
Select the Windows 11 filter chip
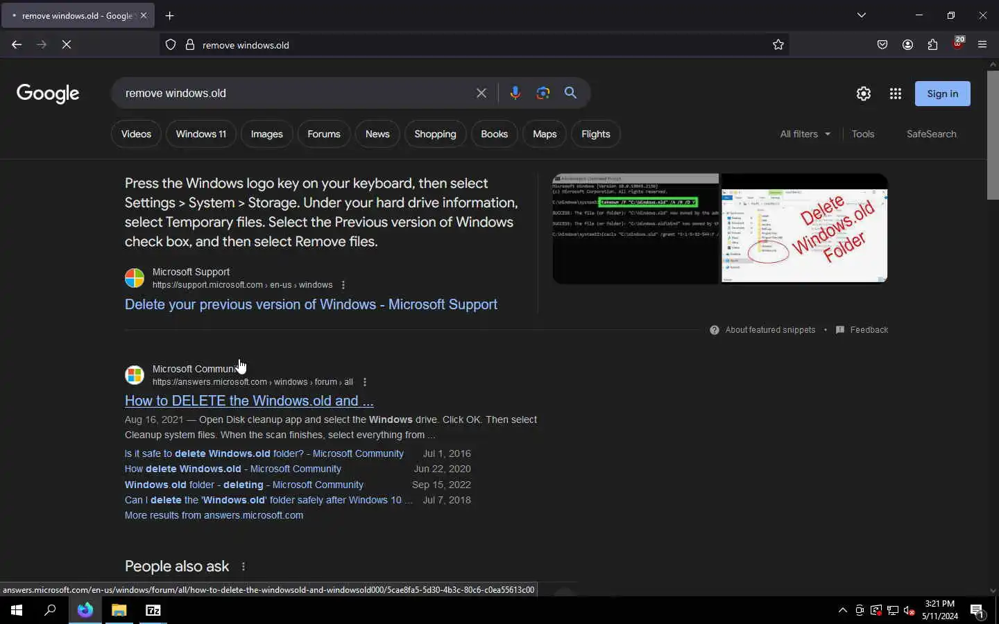coord(201,134)
